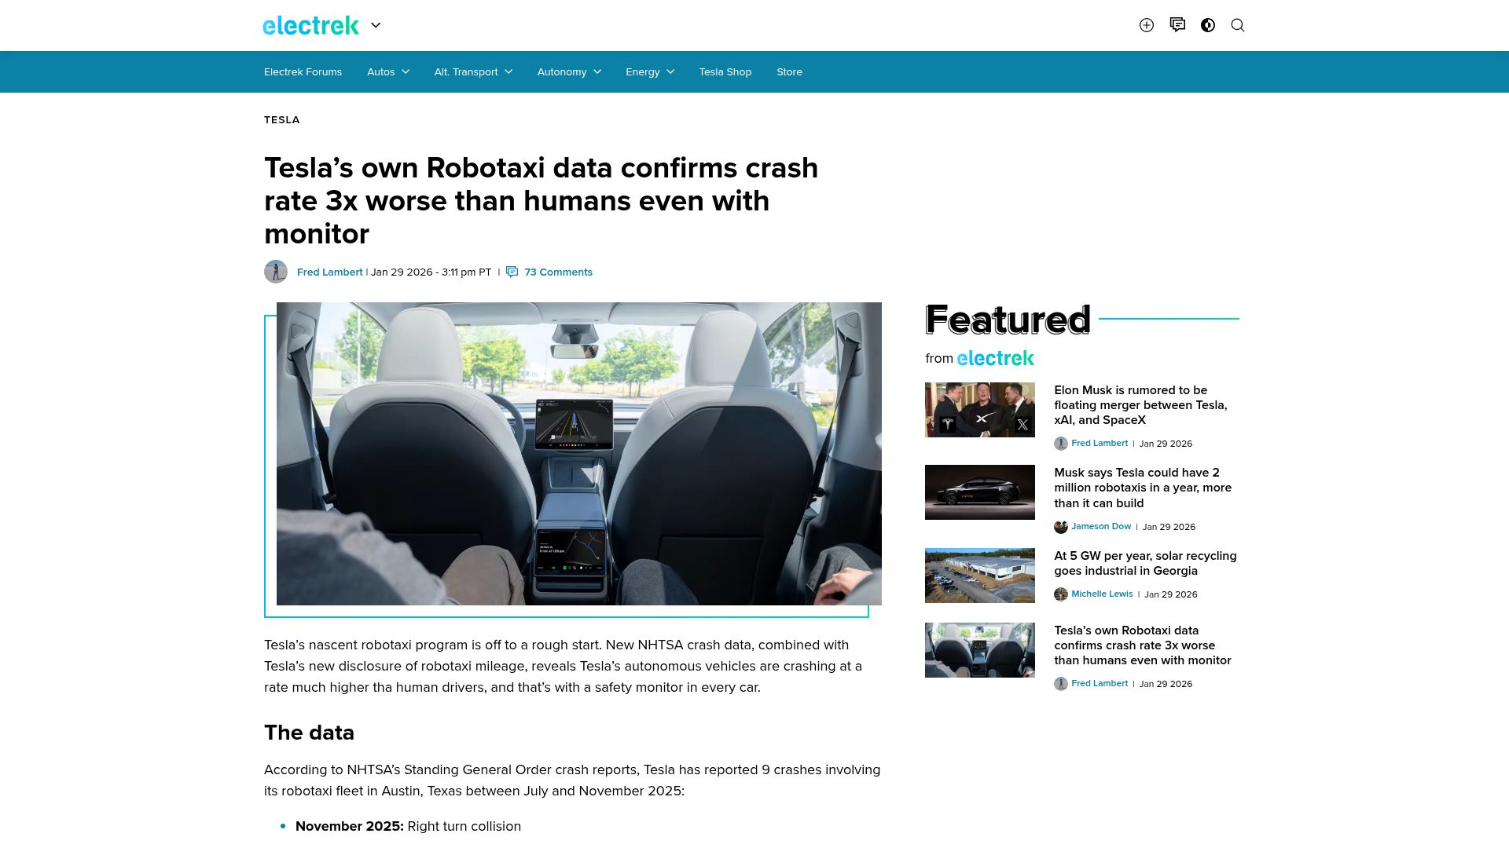Open Fred Lambert link under merger article

[x=1100, y=444]
